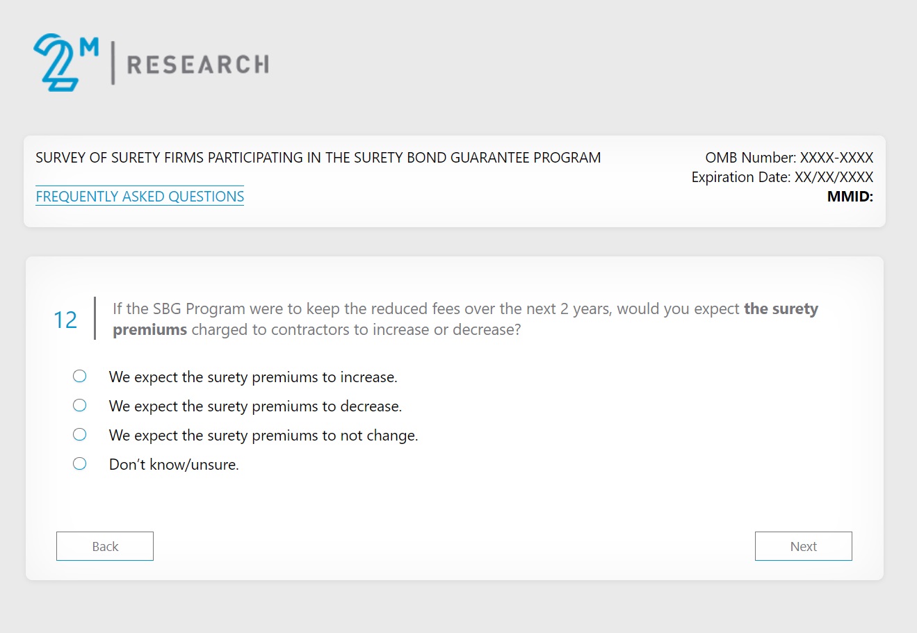Viewport: 917px width, 633px height.
Task: Click the survey title heading text
Action: (318, 158)
